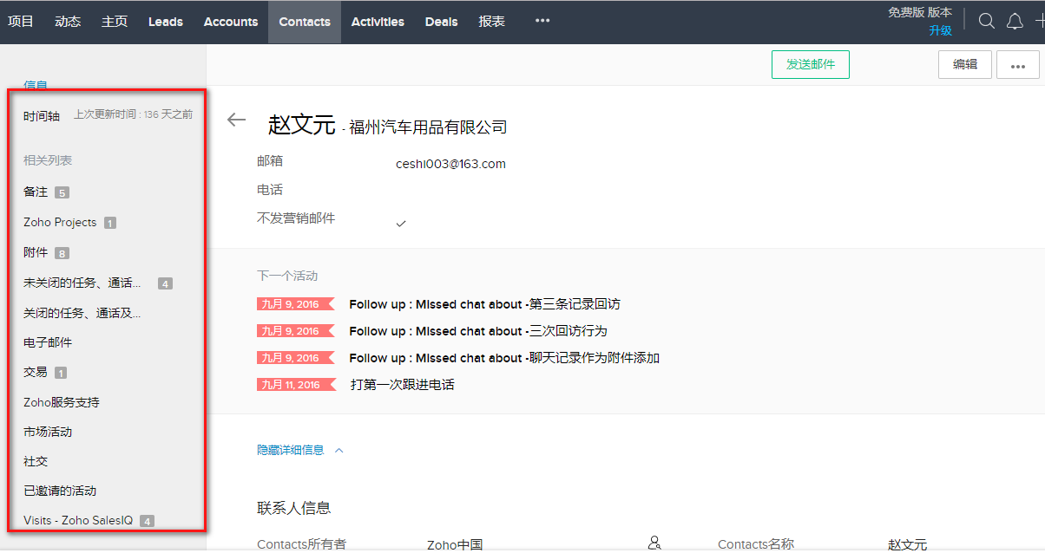Click the 升级 upgrade link
This screenshot has height=553, width=1045.
pyautogui.click(x=940, y=30)
